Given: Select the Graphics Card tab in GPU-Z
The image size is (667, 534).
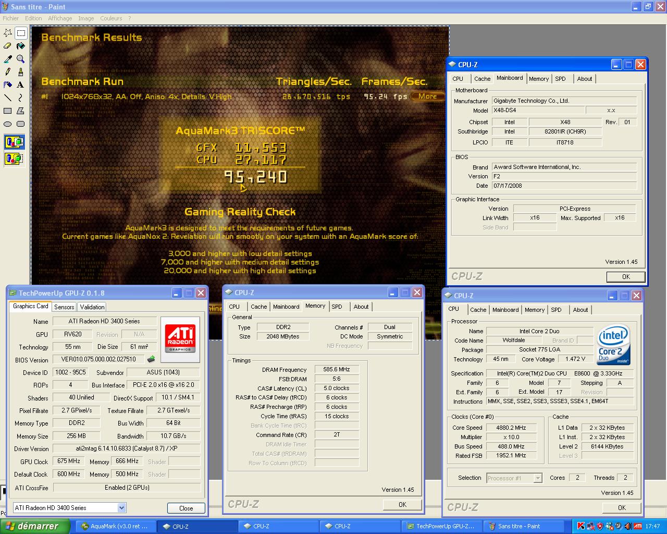Looking at the screenshot, I should click(x=30, y=306).
